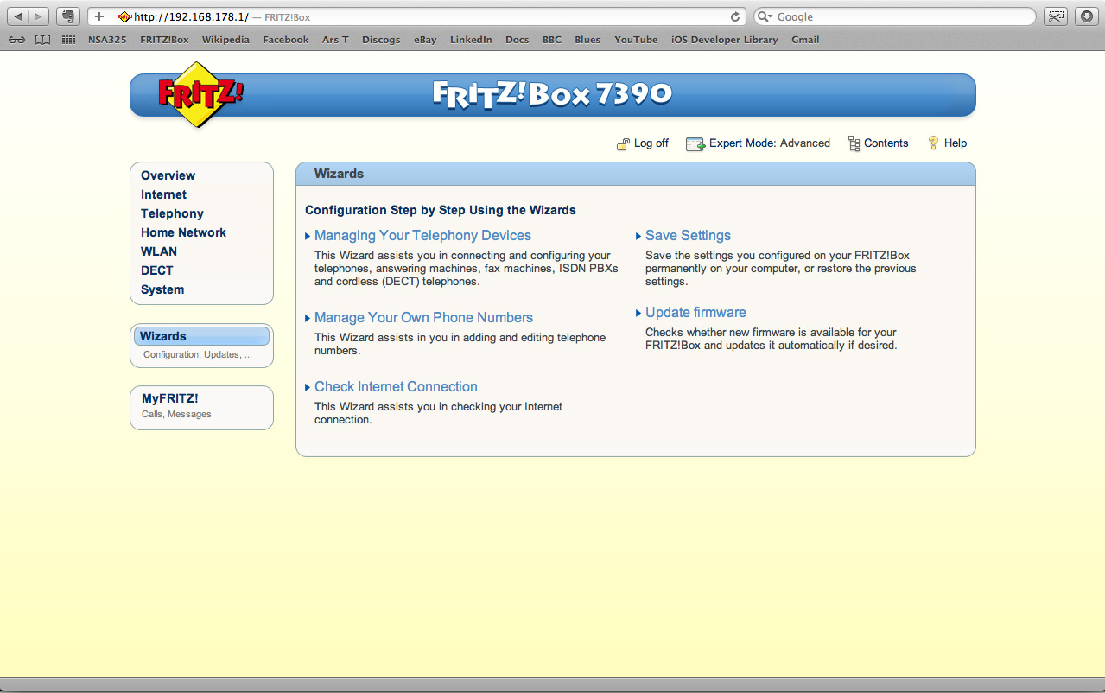Click the arrow beside Update firmware
The image size is (1105, 693).
[638, 313]
